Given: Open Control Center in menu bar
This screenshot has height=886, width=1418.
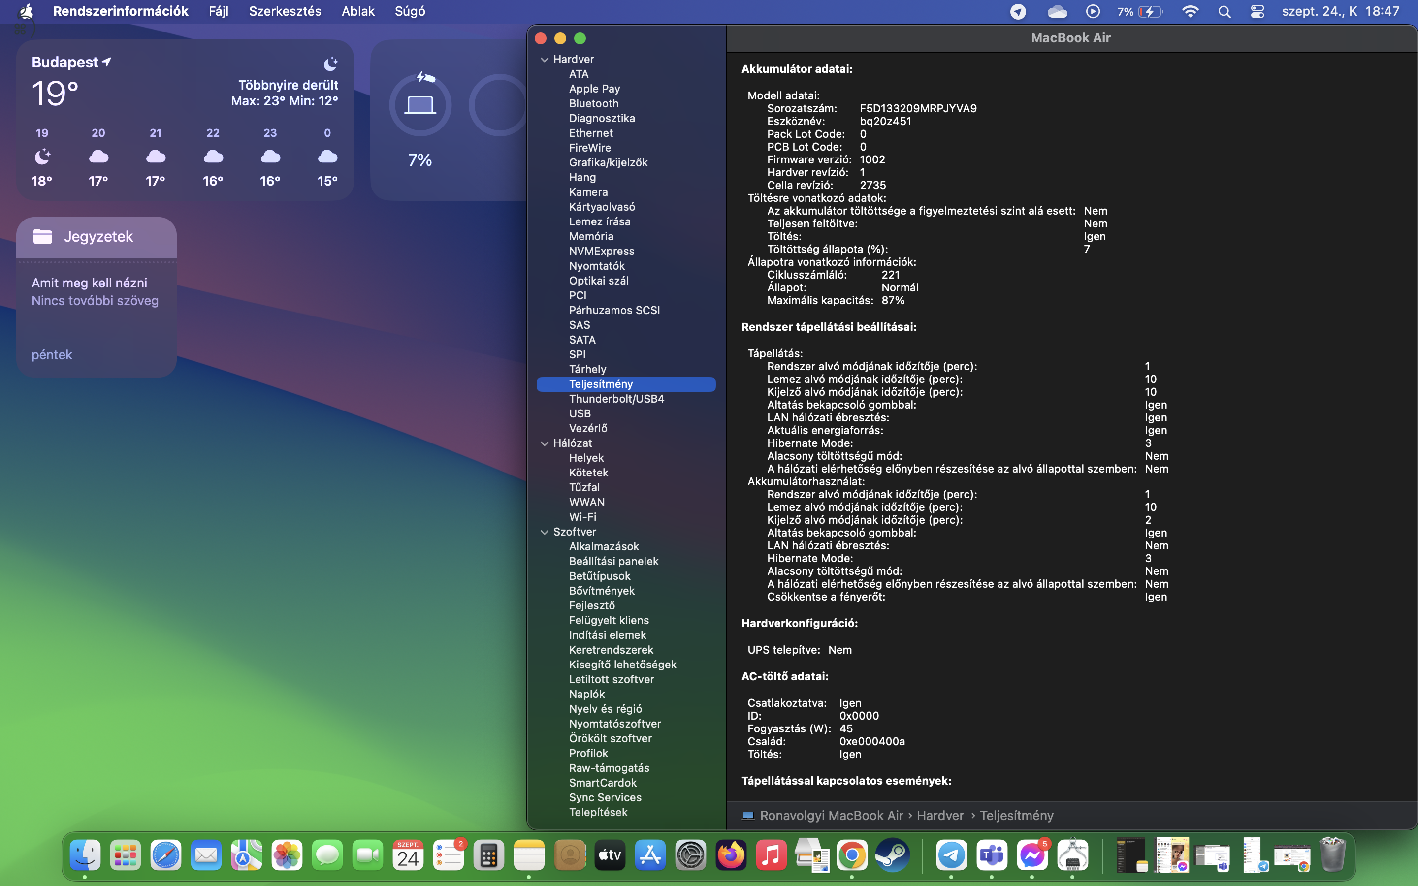Looking at the screenshot, I should pyautogui.click(x=1257, y=12).
